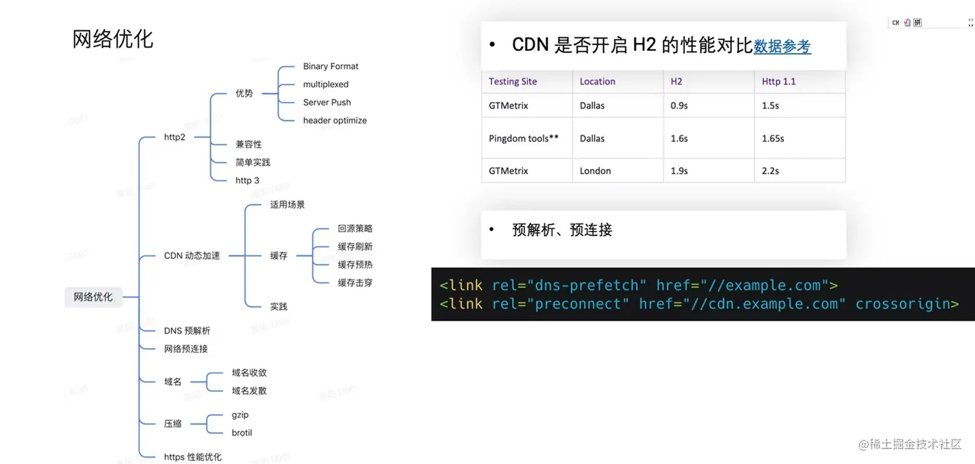Open the 数据参考 link
Image resolution: width=975 pixels, height=464 pixels.
tap(782, 46)
